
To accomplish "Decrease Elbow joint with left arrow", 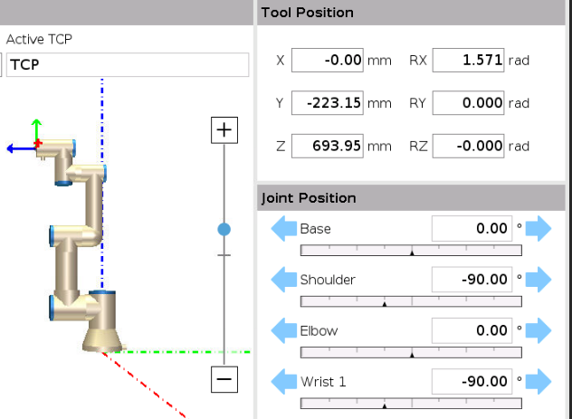I will (x=284, y=330).
